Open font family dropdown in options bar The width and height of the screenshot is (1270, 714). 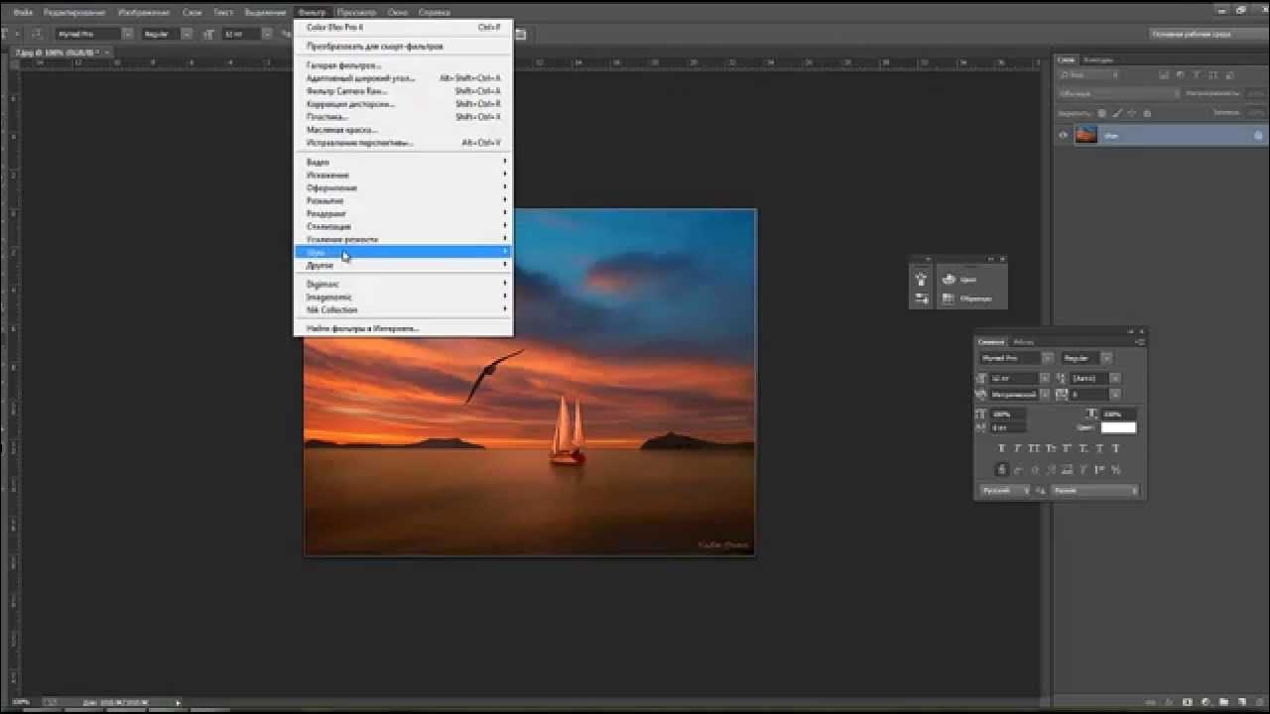(128, 34)
